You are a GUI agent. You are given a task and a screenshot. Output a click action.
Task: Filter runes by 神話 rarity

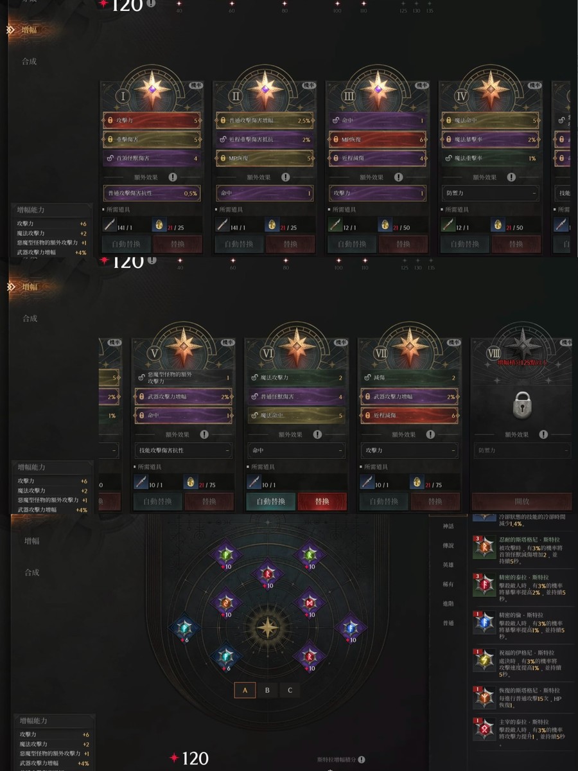point(448,526)
